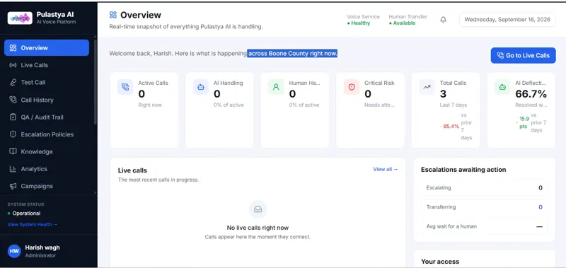Click the Pulastya AI logo image

(20, 18)
